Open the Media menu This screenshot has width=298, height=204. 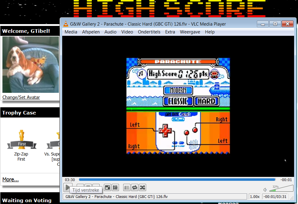point(71,32)
